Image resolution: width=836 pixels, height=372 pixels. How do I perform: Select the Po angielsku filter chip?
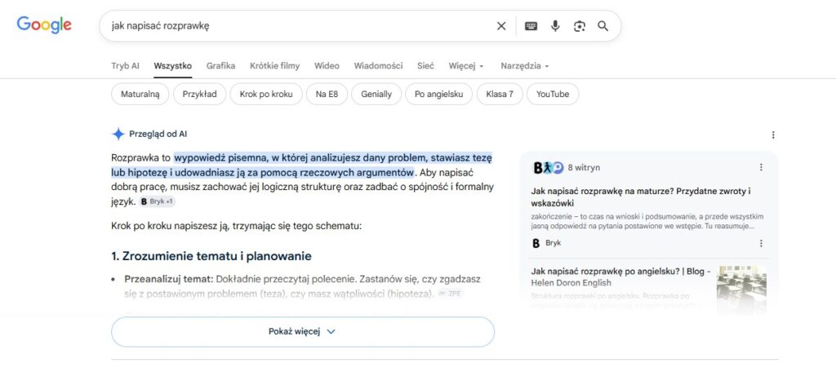(438, 95)
